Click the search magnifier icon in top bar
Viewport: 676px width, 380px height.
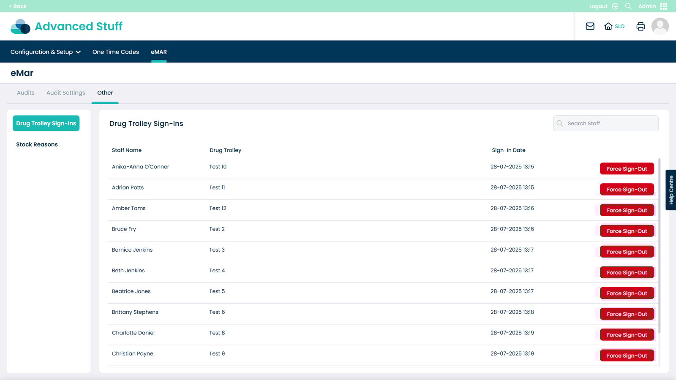[628, 6]
